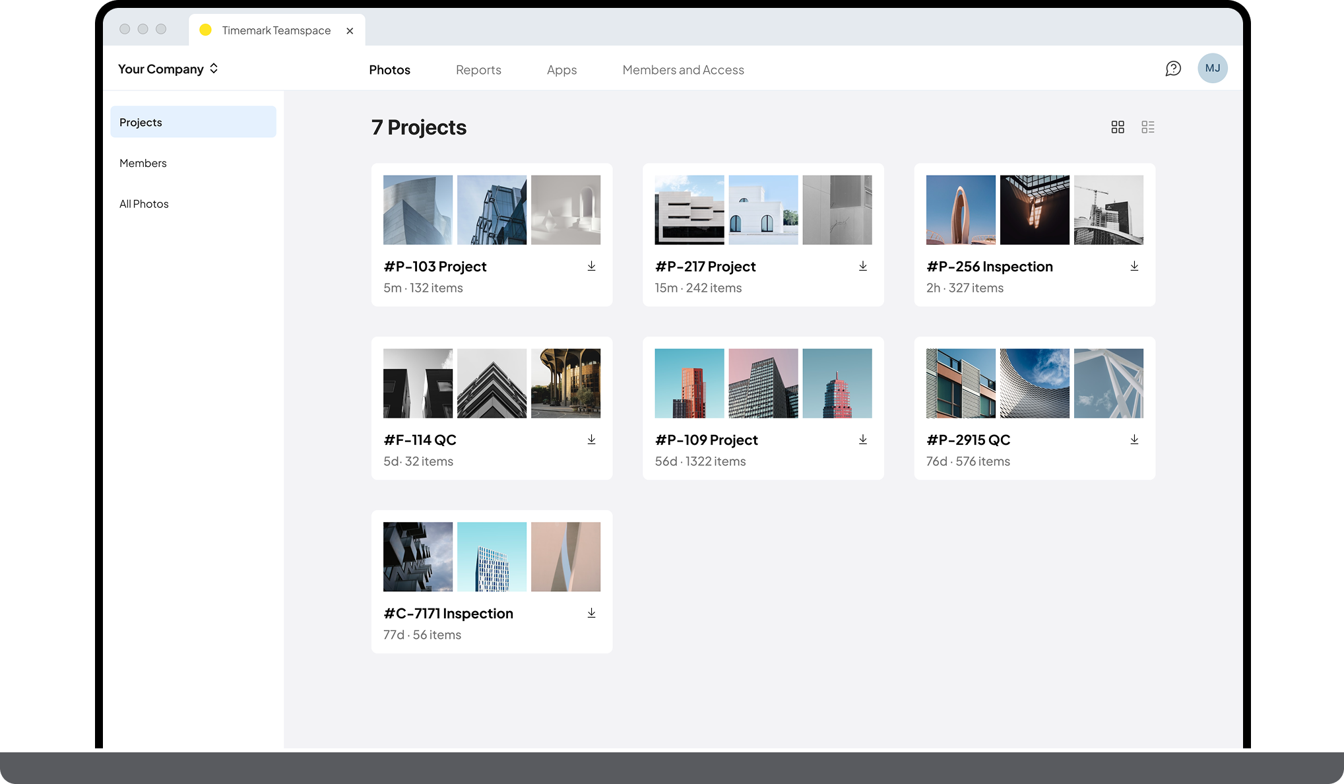Download the #P-103 Project photos

(x=592, y=266)
